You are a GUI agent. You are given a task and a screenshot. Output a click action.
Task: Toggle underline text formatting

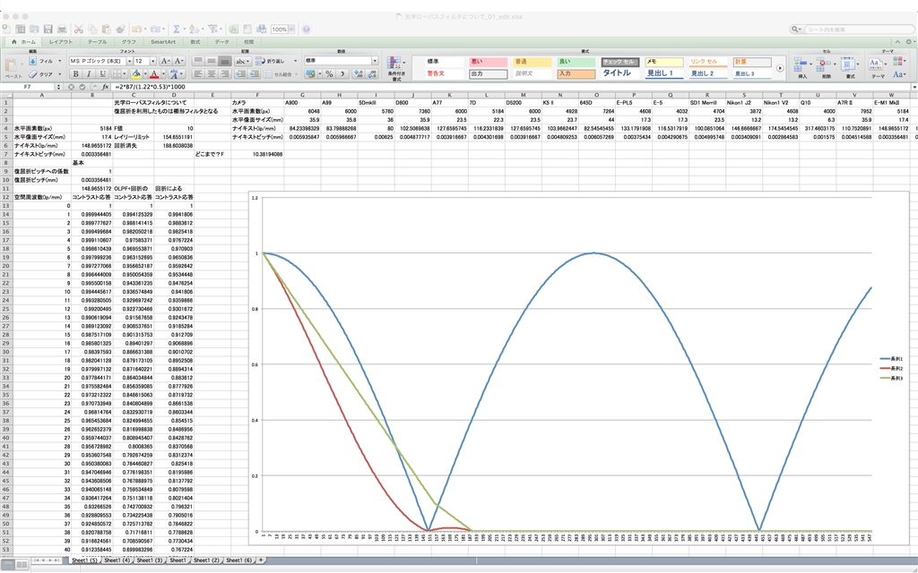pos(101,74)
